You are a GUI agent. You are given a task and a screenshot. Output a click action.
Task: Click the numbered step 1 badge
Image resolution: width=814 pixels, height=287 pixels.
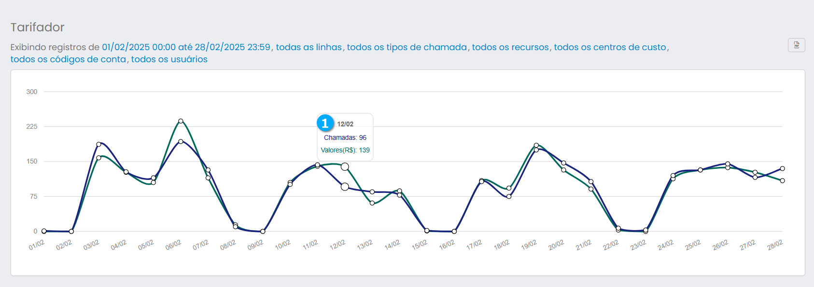tap(325, 123)
